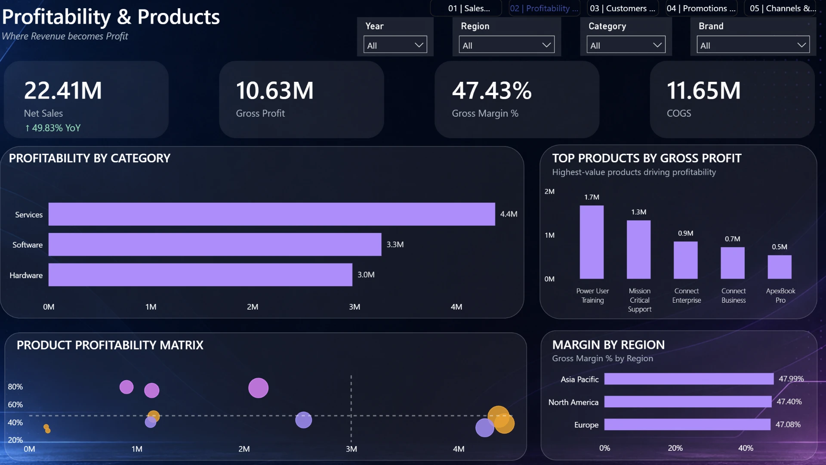
Task: Switch to the 04 | Promotions page tab
Action: click(x=701, y=8)
